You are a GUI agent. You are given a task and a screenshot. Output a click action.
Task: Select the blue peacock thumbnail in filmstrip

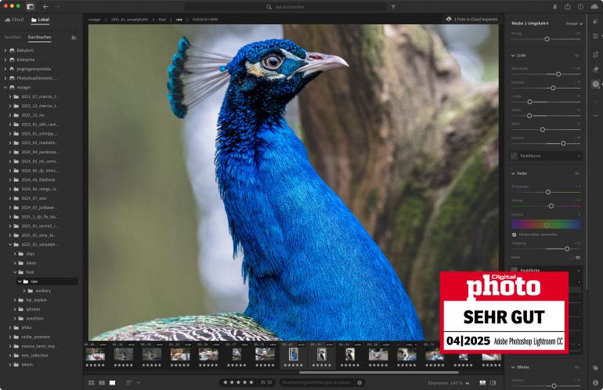tap(294, 355)
